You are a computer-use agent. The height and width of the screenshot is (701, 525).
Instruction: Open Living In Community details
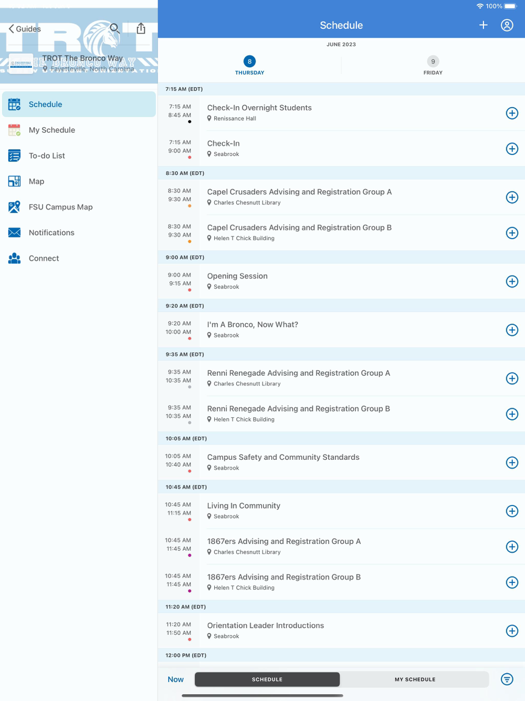pyautogui.click(x=341, y=511)
